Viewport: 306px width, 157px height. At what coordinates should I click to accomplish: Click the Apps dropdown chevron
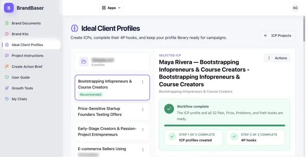[120, 8]
